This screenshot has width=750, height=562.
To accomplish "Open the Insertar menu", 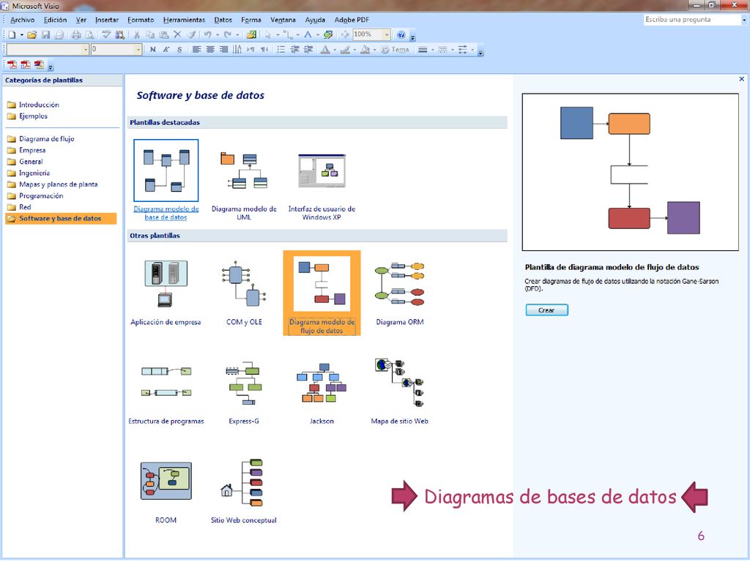I will [x=107, y=20].
